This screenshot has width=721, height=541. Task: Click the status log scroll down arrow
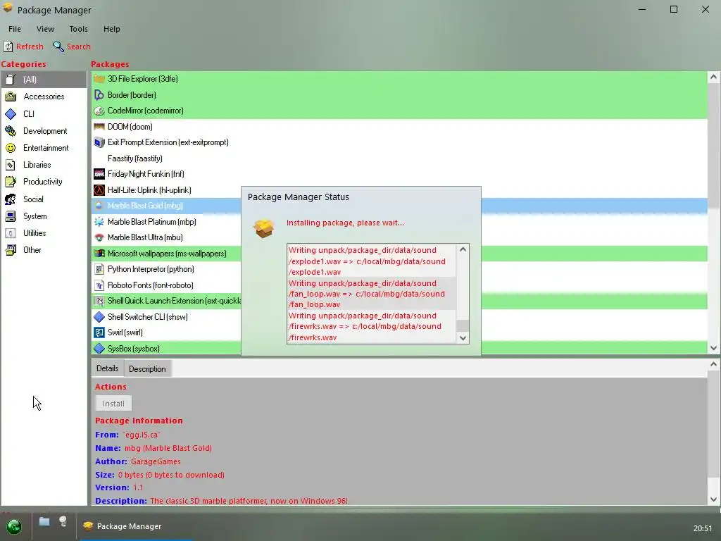tap(463, 338)
